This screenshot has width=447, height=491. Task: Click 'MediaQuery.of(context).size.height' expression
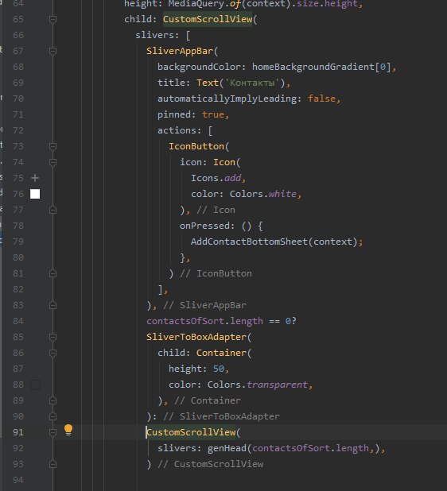click(262, 4)
